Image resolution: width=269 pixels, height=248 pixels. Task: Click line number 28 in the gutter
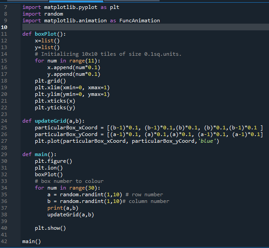[4, 148]
